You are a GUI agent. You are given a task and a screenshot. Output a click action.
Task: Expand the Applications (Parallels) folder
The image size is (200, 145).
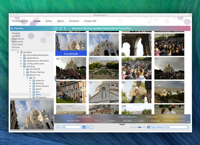pyautogui.click(x=21, y=61)
